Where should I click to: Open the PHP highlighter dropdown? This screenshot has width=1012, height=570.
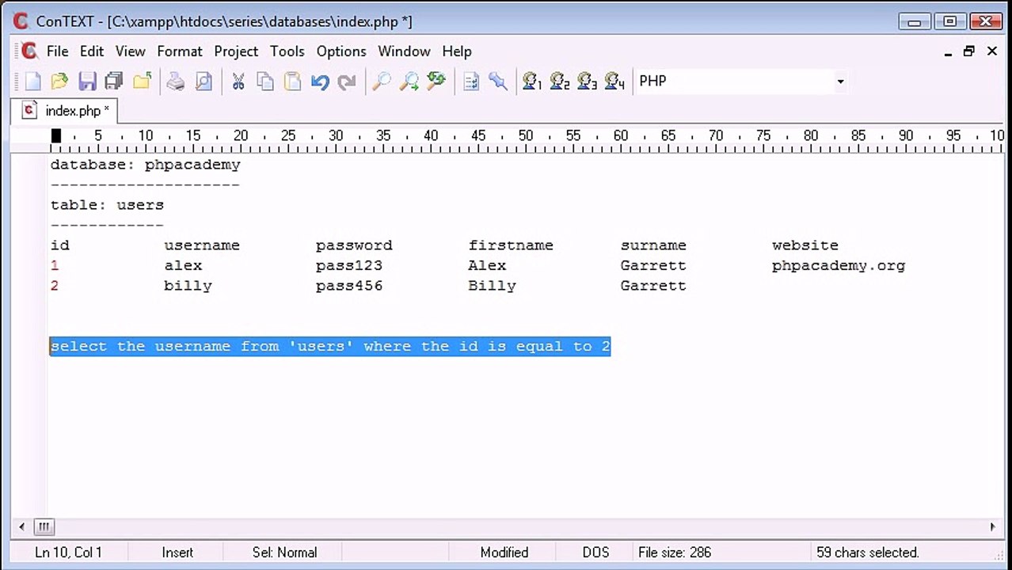[x=840, y=81]
